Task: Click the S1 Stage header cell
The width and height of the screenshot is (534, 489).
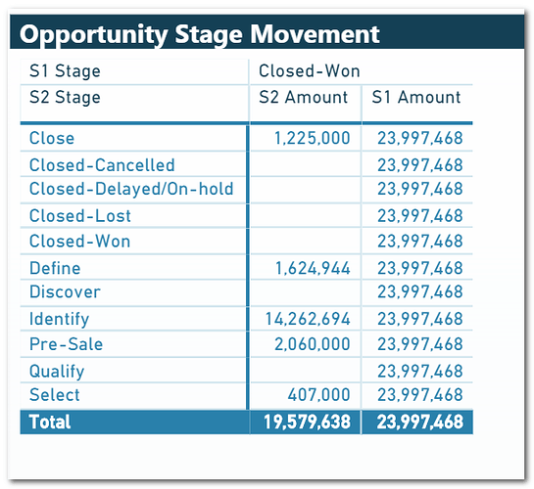Action: pyautogui.click(x=65, y=71)
